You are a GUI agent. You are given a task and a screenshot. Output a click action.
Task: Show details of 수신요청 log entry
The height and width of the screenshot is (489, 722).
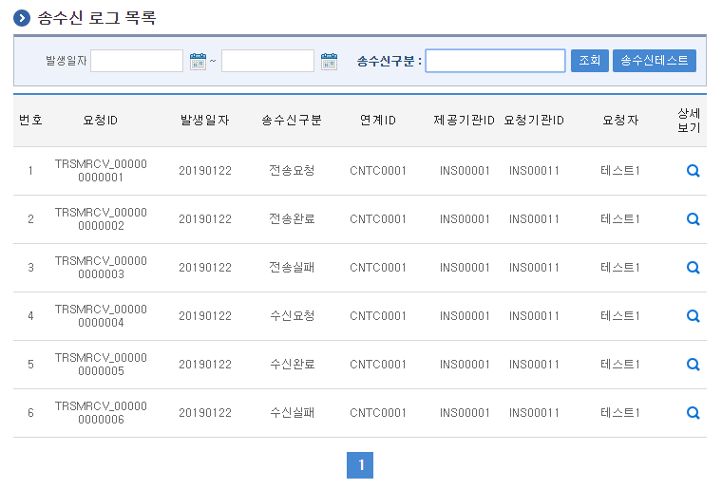click(x=693, y=316)
